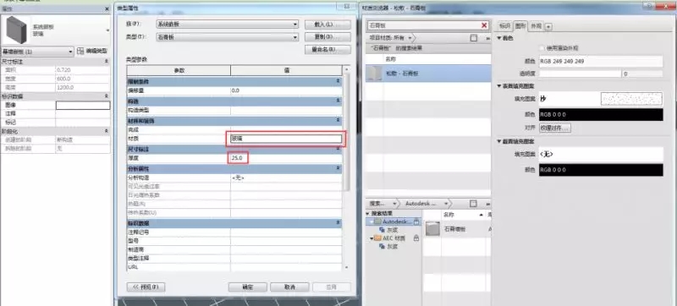Open the type selector dropdown arrow in the properties palette
This screenshot has width=677, height=306.
tap(107, 30)
